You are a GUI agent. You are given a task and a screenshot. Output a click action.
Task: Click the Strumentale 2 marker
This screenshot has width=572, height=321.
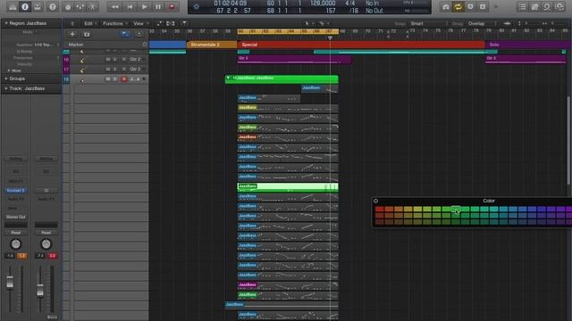click(x=212, y=45)
